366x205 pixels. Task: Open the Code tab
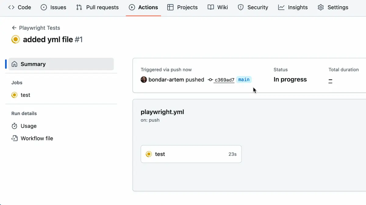tap(20, 7)
